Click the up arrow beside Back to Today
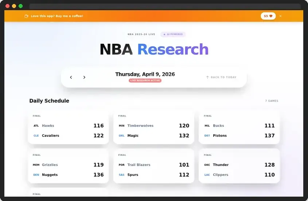This screenshot has width=308, height=201. point(207,77)
